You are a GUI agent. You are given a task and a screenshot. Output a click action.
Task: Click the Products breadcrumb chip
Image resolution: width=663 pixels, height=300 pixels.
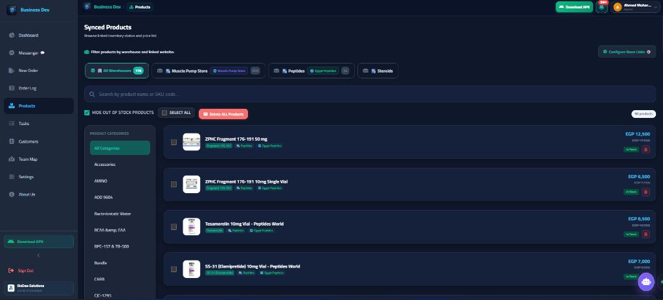coord(140,6)
